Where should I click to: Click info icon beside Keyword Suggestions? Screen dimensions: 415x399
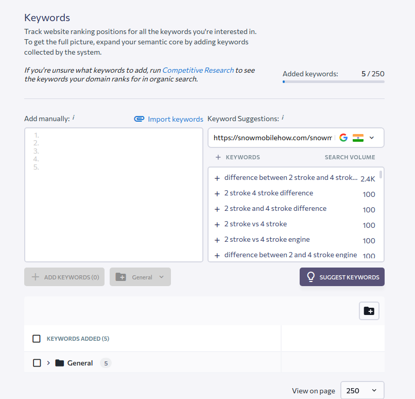(x=283, y=118)
